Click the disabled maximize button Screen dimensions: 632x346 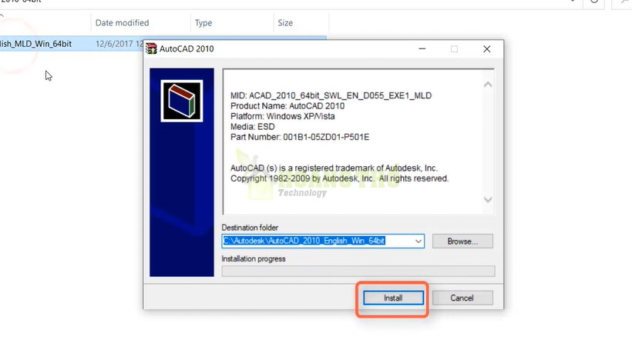tap(454, 49)
